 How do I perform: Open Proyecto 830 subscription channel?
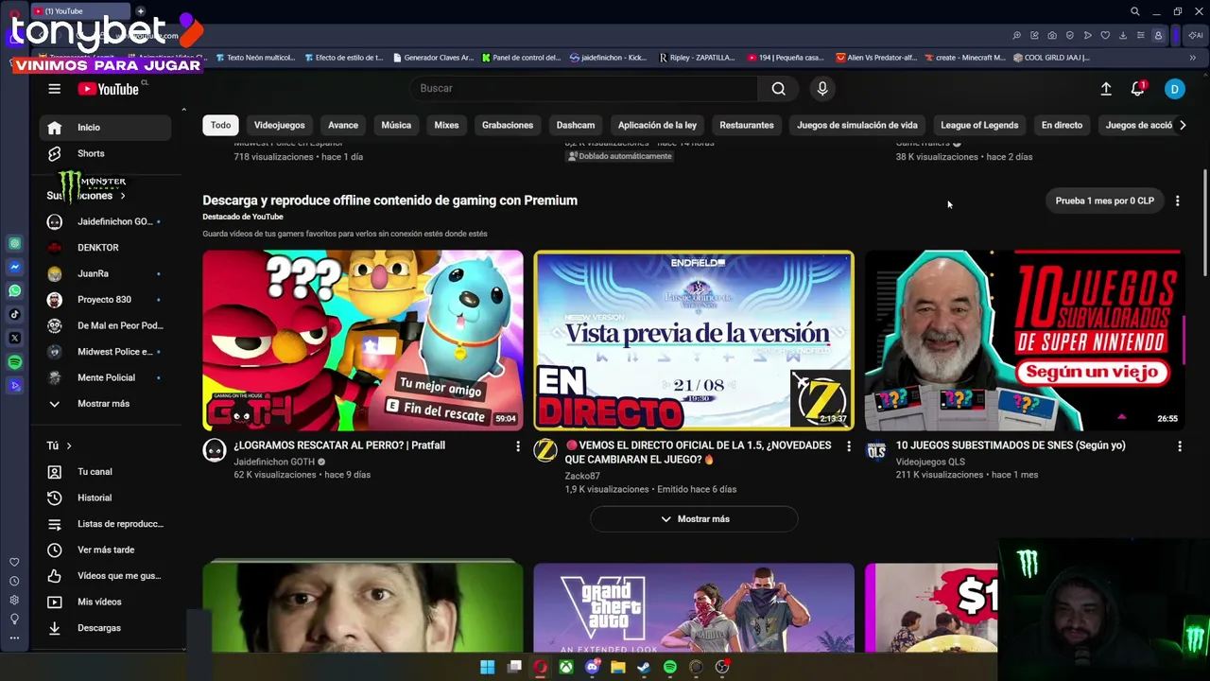tap(105, 300)
